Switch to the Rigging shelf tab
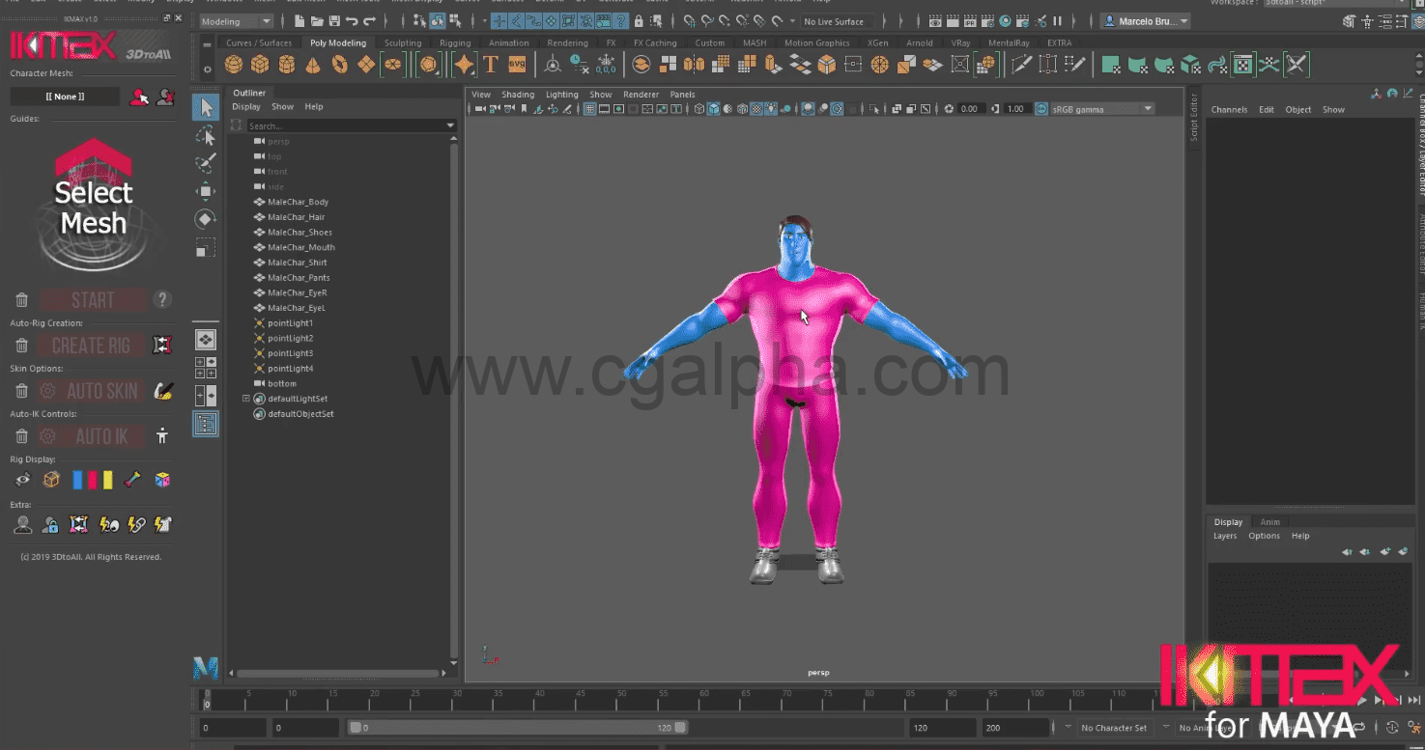 [455, 42]
